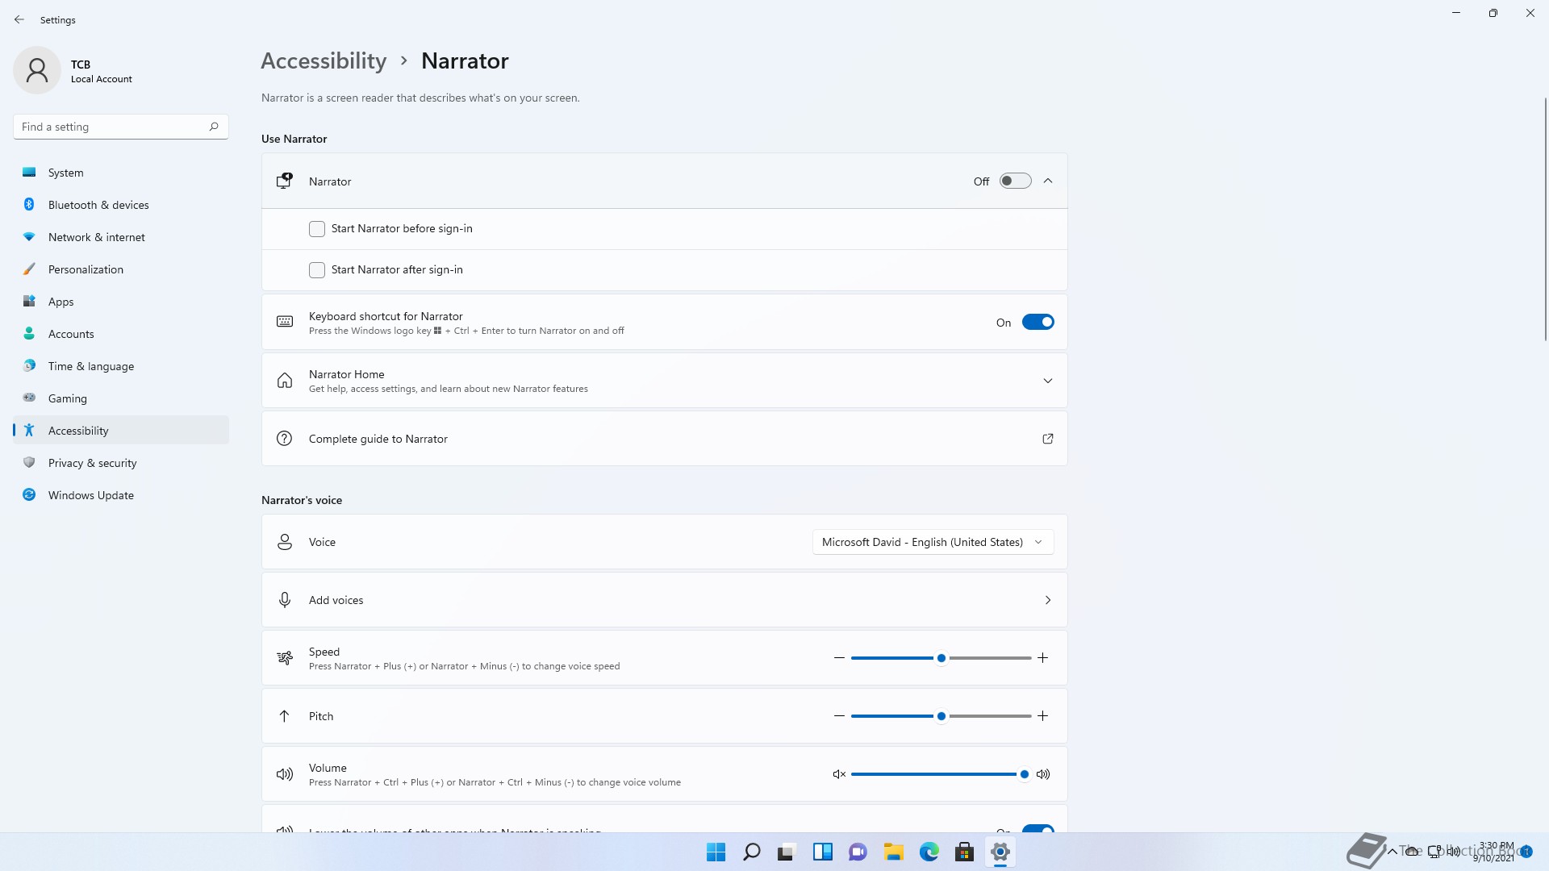Open Complete guide to Narrator
The width and height of the screenshot is (1549, 871).
(x=664, y=439)
